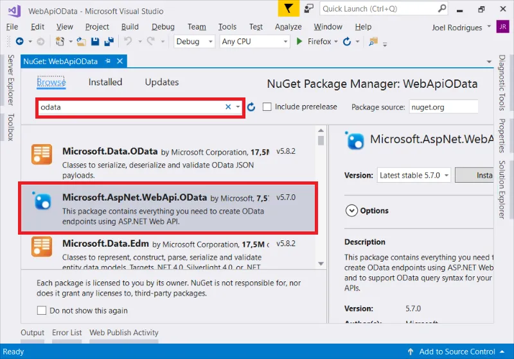Open the Error List panel tab

click(x=67, y=333)
